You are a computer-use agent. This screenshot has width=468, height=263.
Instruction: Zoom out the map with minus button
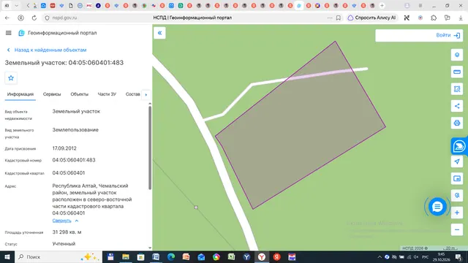(457, 229)
